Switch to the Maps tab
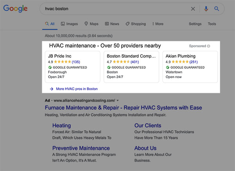The height and width of the screenshot is (171, 235). tap(91, 24)
